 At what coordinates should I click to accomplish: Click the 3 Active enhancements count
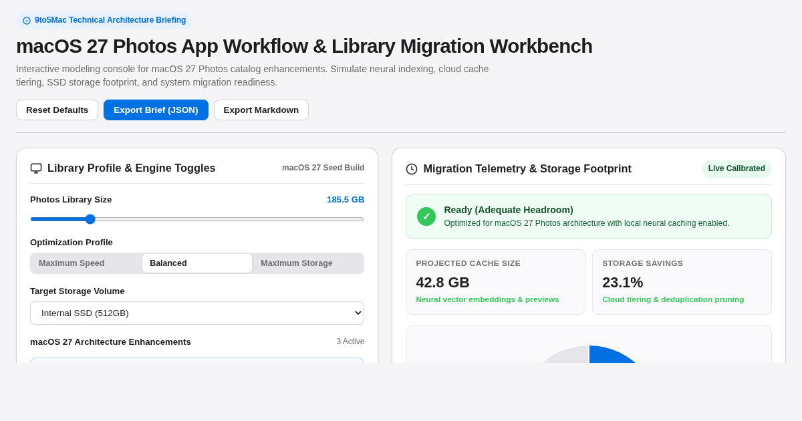[350, 341]
